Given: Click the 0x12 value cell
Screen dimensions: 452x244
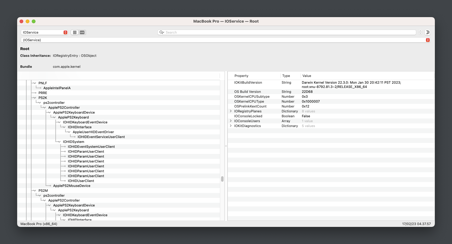Looking at the screenshot, I should coord(306,106).
